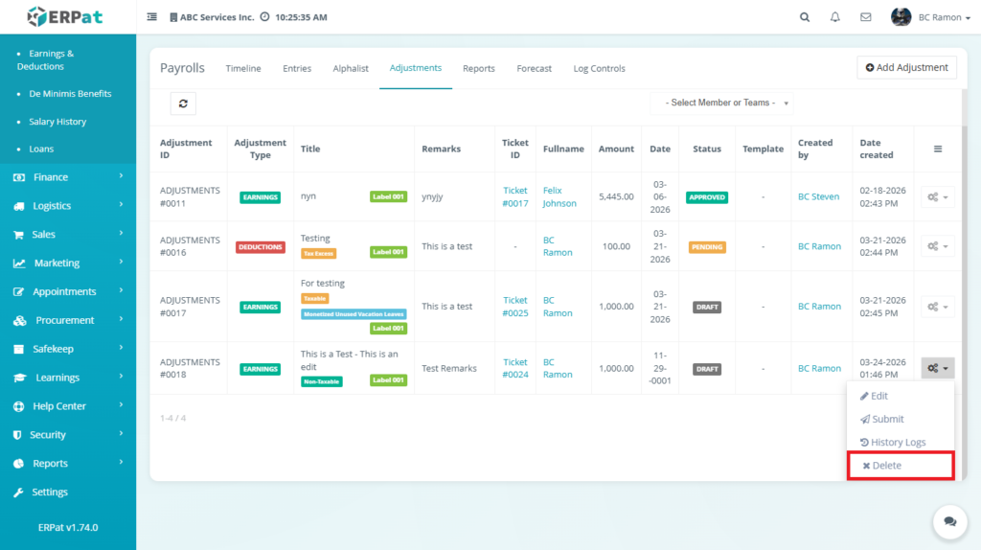Expand the Procurement sidebar menu

(x=67, y=320)
